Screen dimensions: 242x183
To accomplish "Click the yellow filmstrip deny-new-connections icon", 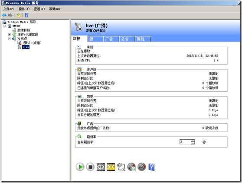I will 111,167.
